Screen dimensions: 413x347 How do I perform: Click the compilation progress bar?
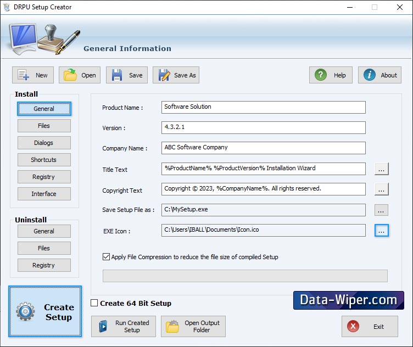pyautogui.click(x=245, y=276)
